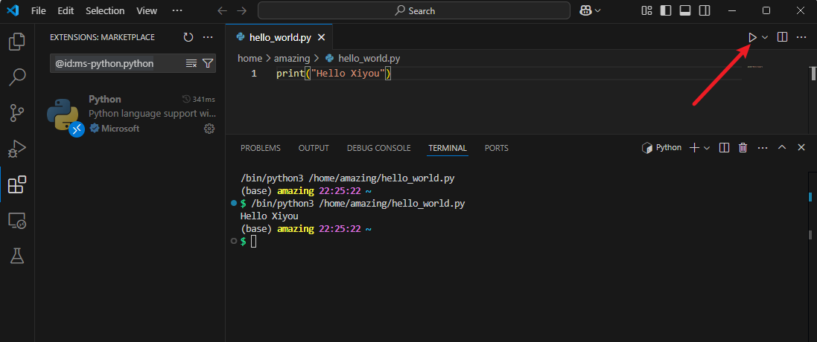Toggle the bottom panel layout button
The image size is (817, 342).
tap(684, 11)
